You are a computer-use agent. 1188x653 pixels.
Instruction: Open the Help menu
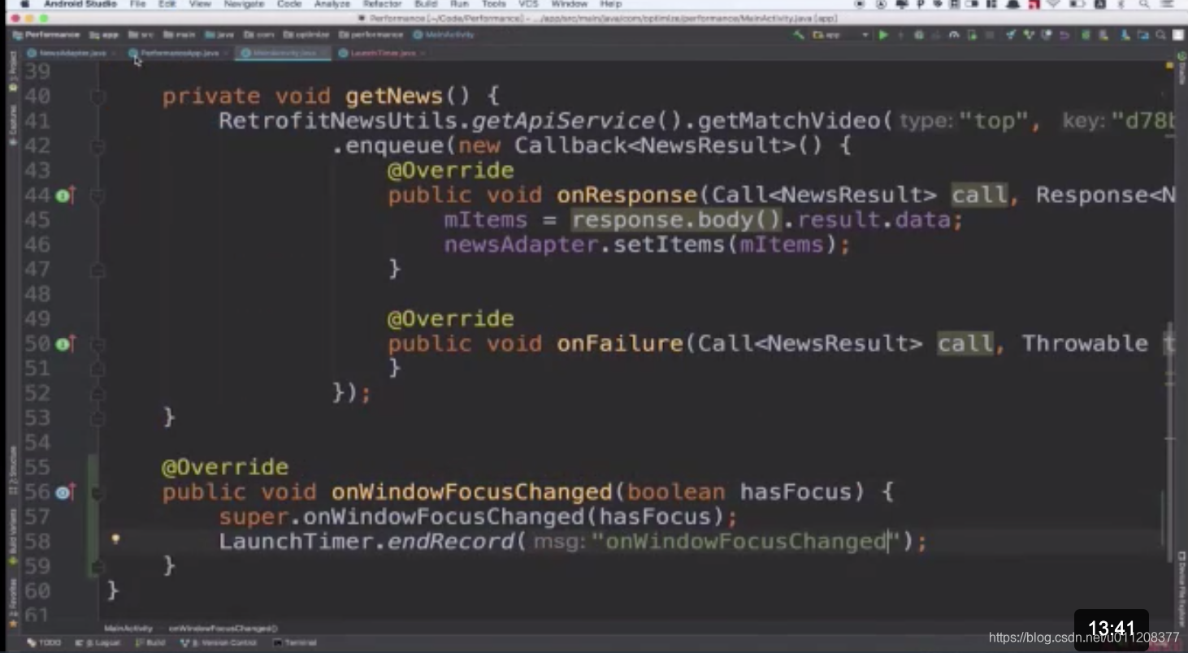coord(610,4)
